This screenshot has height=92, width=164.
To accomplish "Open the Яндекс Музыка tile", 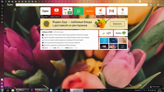I will pos(100,11).
